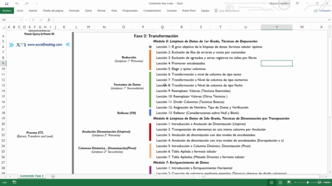
Task: Select 'Lección 4: Promover encabezados' cell
Action: click(181, 63)
